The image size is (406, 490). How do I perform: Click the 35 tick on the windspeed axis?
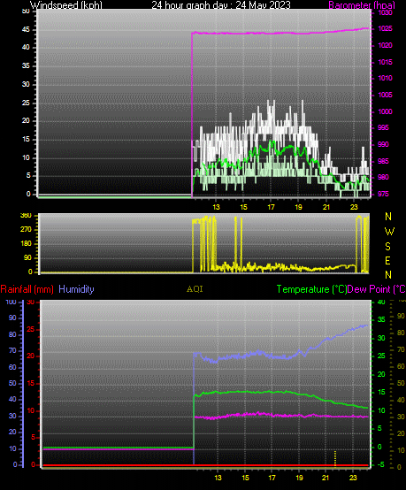pos(26,66)
